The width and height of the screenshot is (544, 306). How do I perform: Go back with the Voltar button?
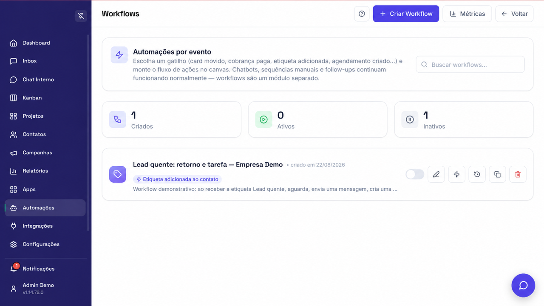click(x=514, y=14)
